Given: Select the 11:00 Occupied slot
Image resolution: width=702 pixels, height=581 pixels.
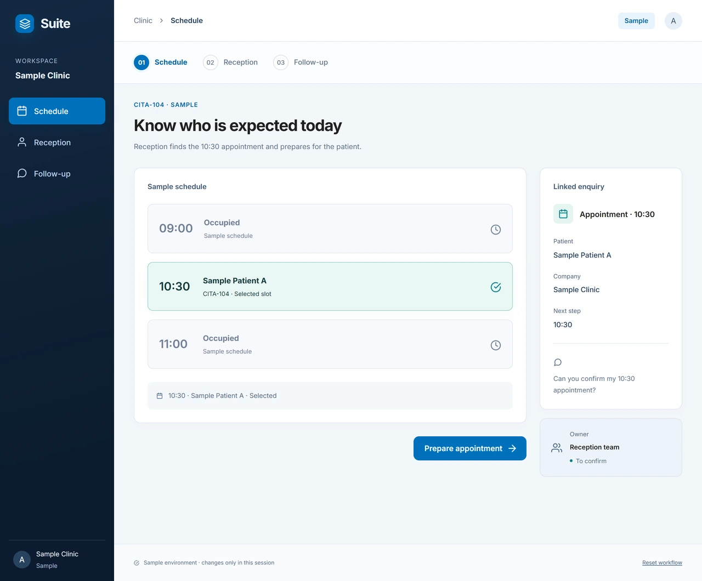Looking at the screenshot, I should coord(330,344).
